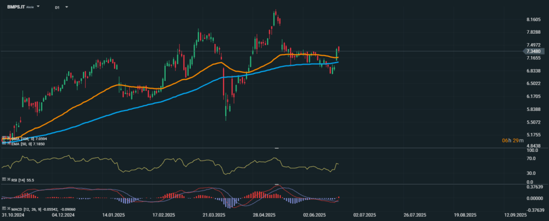
Task: Open settings icon for EMA indicator
Action: pos(4,143)
